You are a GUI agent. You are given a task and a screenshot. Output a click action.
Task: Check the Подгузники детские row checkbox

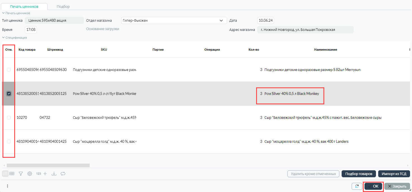coord(9,70)
